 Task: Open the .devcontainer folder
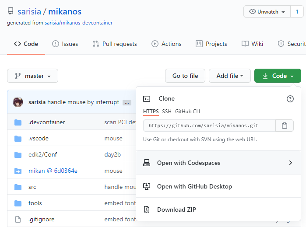coord(47,122)
